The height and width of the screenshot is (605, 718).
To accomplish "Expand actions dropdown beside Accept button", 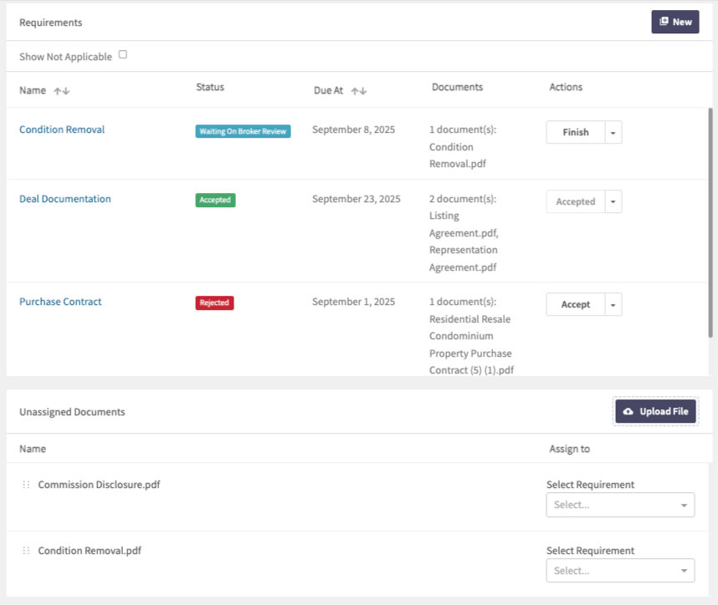I will (x=613, y=305).
